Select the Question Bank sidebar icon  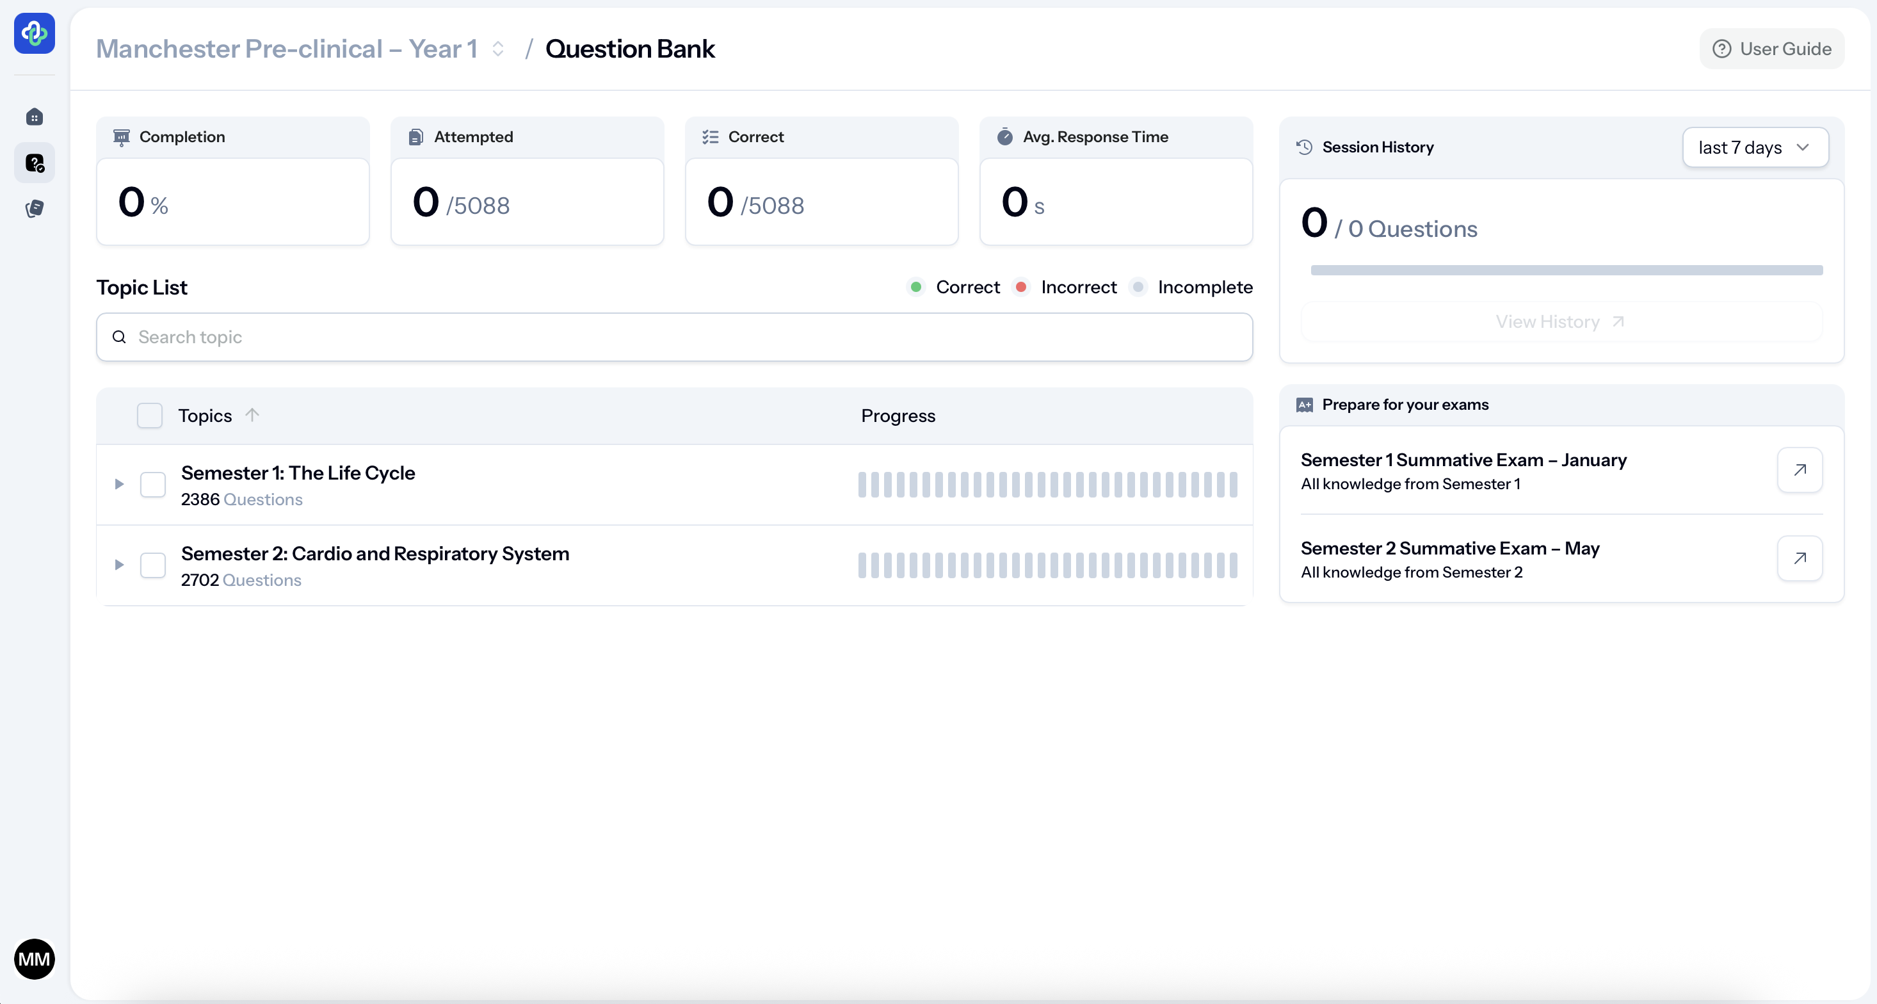coord(34,163)
